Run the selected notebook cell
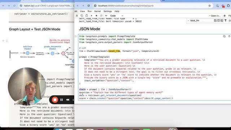 pyautogui.click(x=91, y=16)
